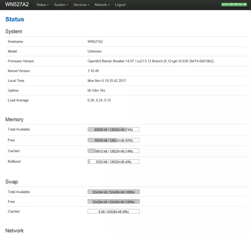Open the Status navigation dropdown
Image resolution: width=251 pixels, height=235 pixels.
click(x=42, y=5)
